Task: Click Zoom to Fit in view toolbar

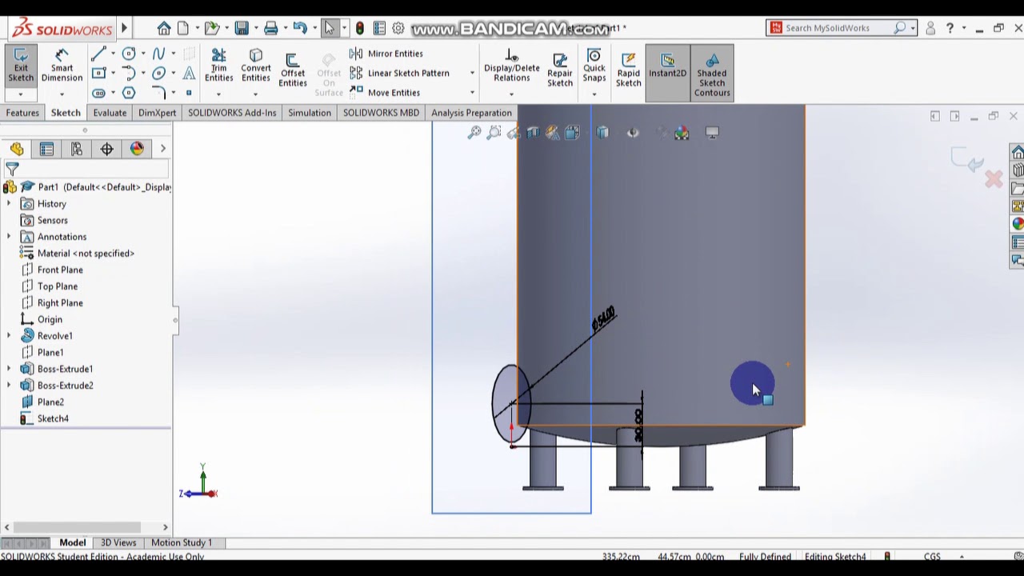Action: coord(474,133)
